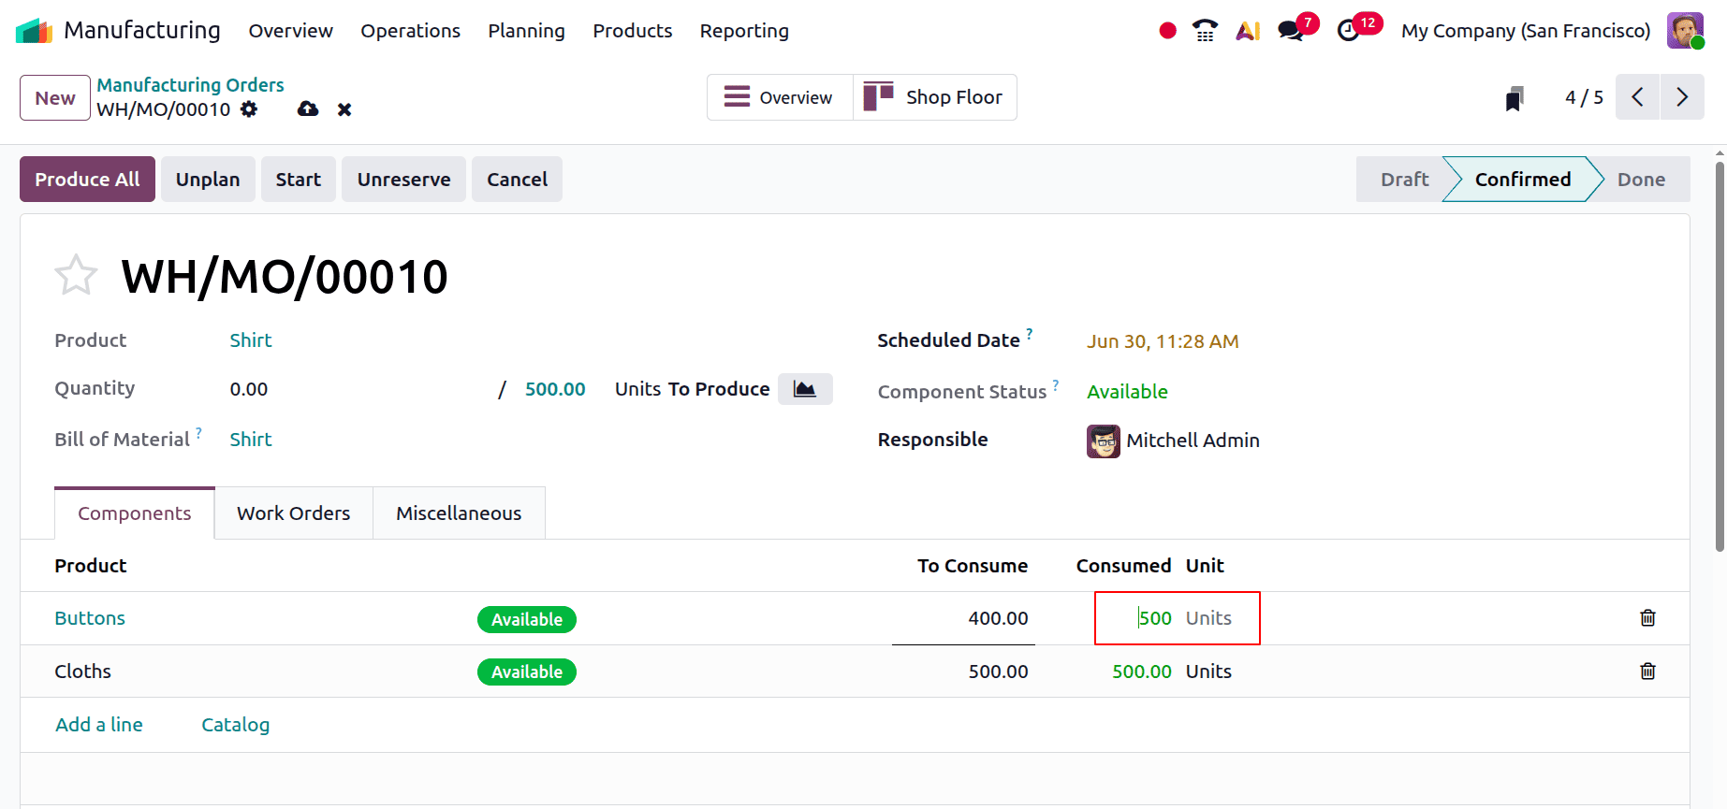Viewport: 1727px width, 809px height.
Task: Open the messages chat icon
Action: click(1291, 31)
